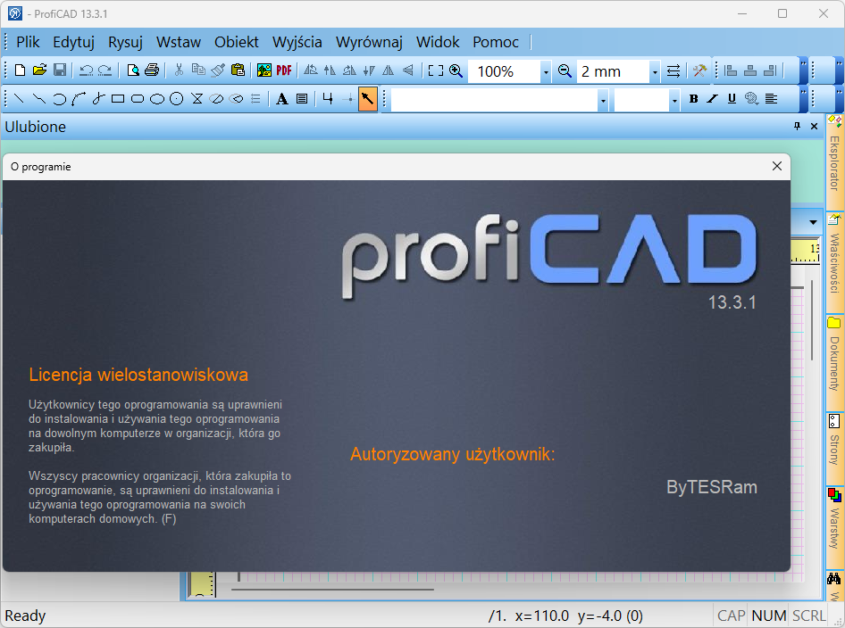
Task: Select the large A text tool
Action: pyautogui.click(x=282, y=98)
